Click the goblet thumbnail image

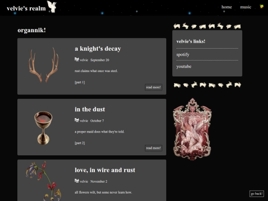(x=43, y=128)
